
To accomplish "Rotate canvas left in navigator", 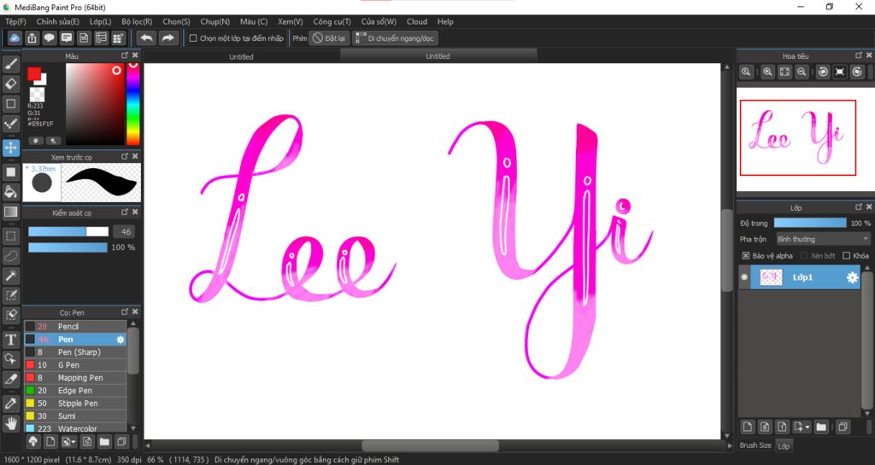I will coord(823,72).
